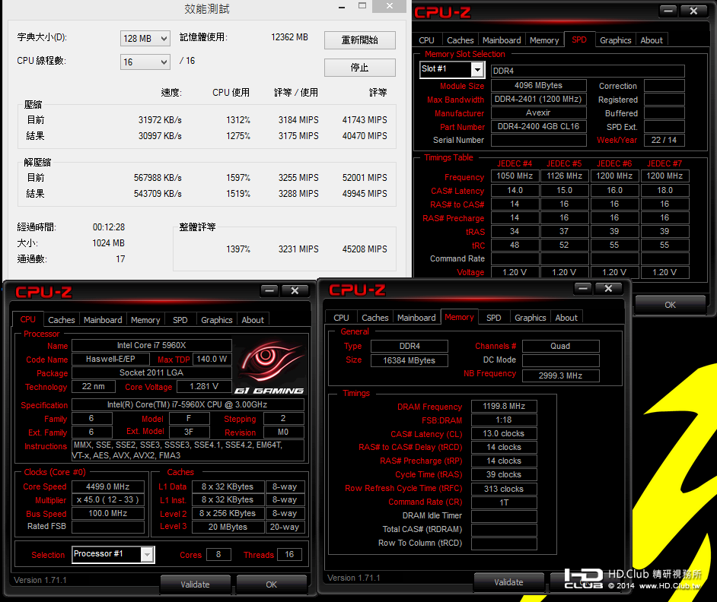Image resolution: width=717 pixels, height=602 pixels.
Task: Click the Week/Year value "22 / 14"
Action: coord(664,140)
